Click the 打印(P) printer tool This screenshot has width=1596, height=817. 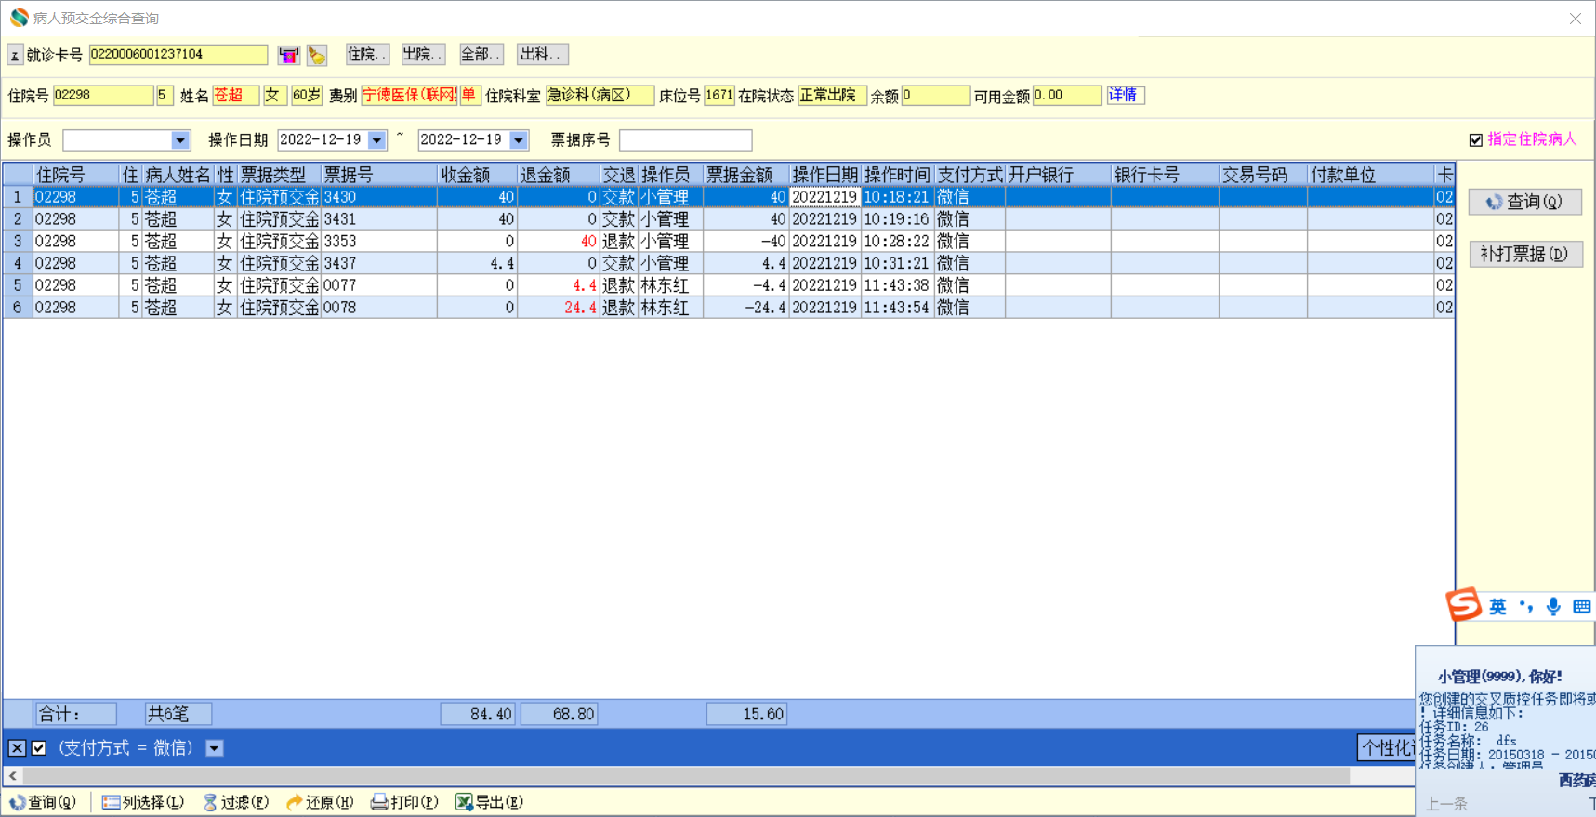click(404, 802)
